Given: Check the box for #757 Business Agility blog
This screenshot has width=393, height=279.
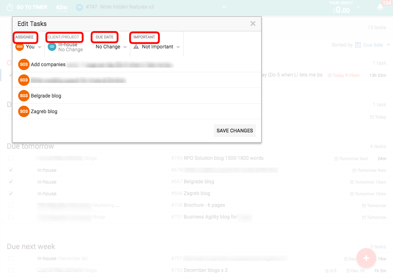Looking at the screenshot, I should (x=11, y=217).
